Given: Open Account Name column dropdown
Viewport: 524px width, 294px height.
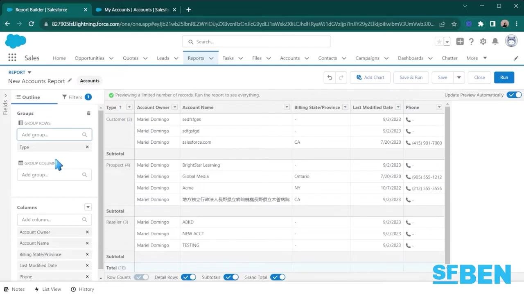Looking at the screenshot, I should tap(287, 107).
